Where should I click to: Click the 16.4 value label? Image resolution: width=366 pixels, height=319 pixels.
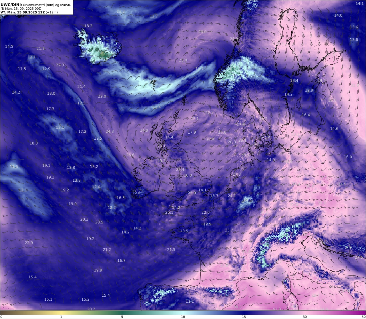coord(306,115)
